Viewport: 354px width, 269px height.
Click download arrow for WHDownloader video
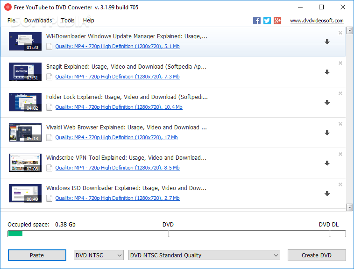tap(327, 42)
